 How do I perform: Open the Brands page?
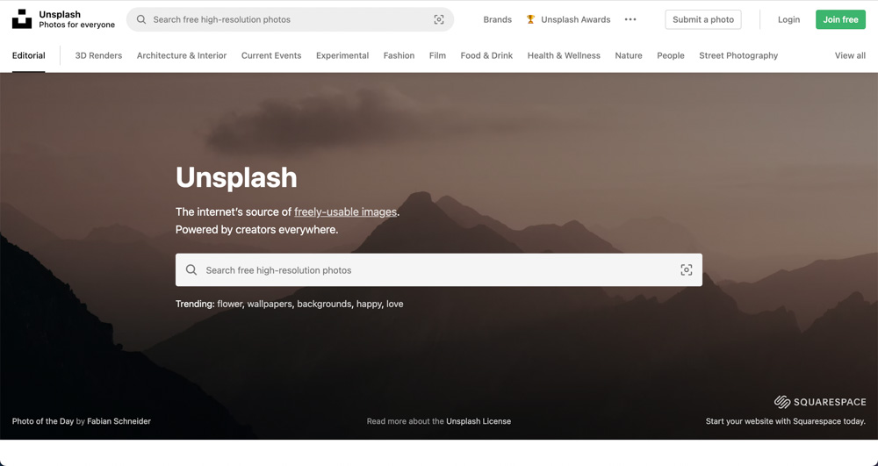pos(497,19)
